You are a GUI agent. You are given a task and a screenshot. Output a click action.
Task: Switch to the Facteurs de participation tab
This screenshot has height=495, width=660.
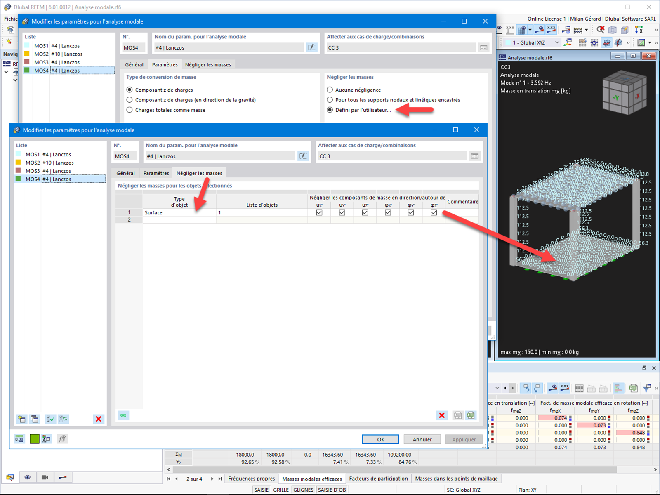378,478
